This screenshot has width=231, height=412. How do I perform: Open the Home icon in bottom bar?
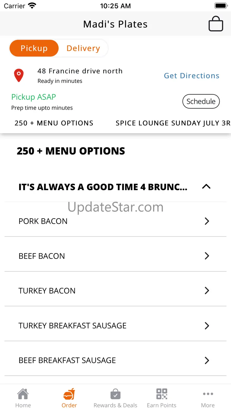[23, 394]
